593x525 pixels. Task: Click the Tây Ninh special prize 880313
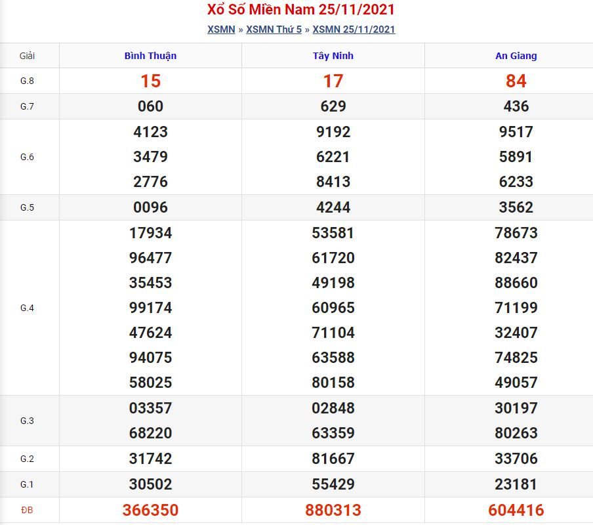[333, 510]
